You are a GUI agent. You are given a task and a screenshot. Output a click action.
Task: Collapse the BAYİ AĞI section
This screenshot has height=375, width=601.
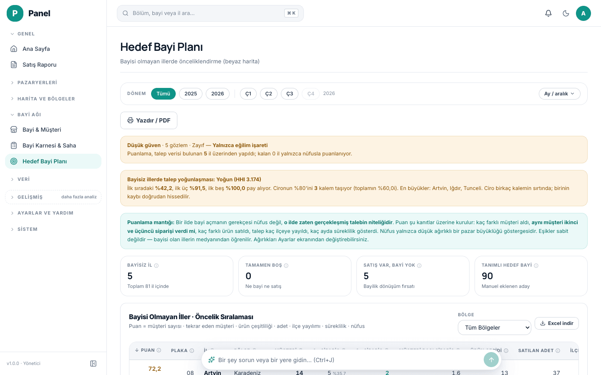tap(53, 115)
